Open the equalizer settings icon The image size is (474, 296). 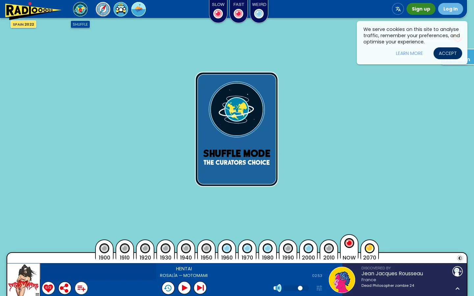tap(319, 288)
